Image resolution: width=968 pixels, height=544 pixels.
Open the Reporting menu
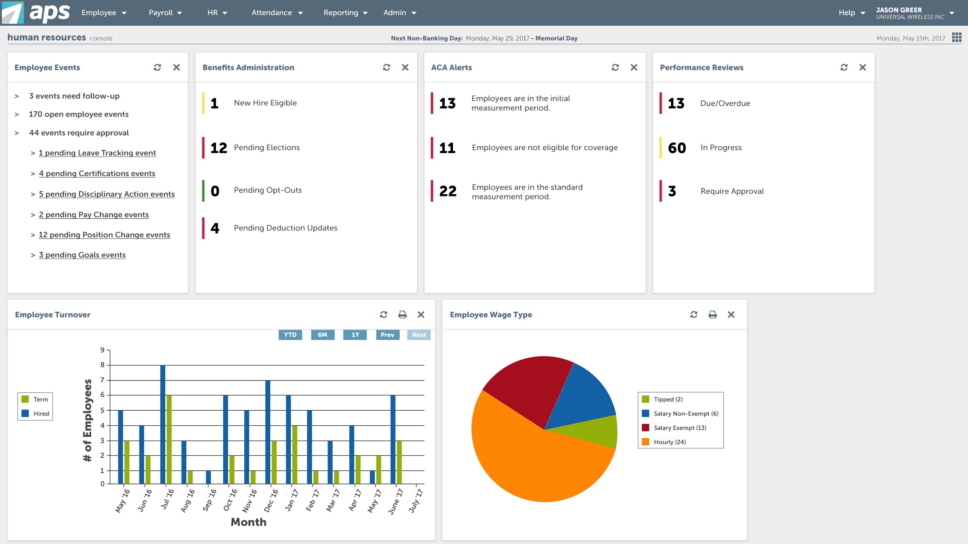[x=345, y=13]
